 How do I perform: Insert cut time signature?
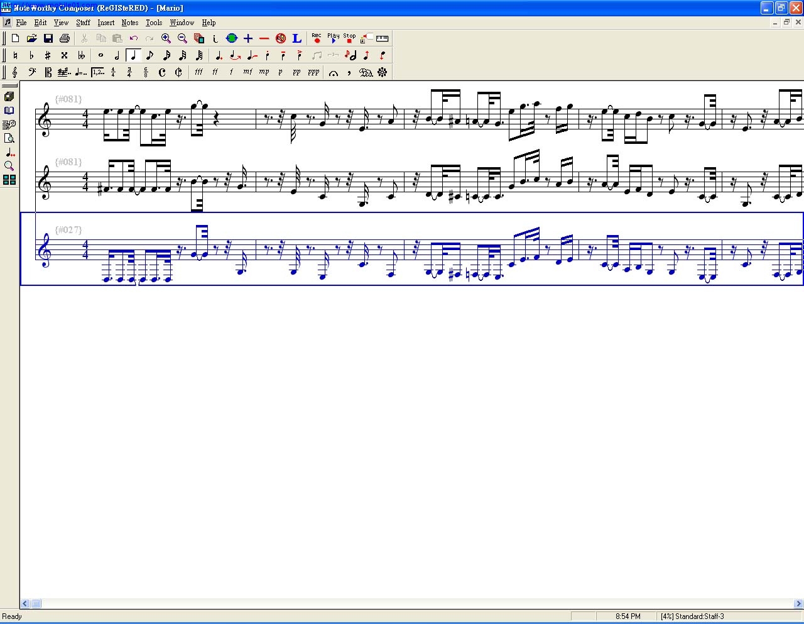[178, 72]
